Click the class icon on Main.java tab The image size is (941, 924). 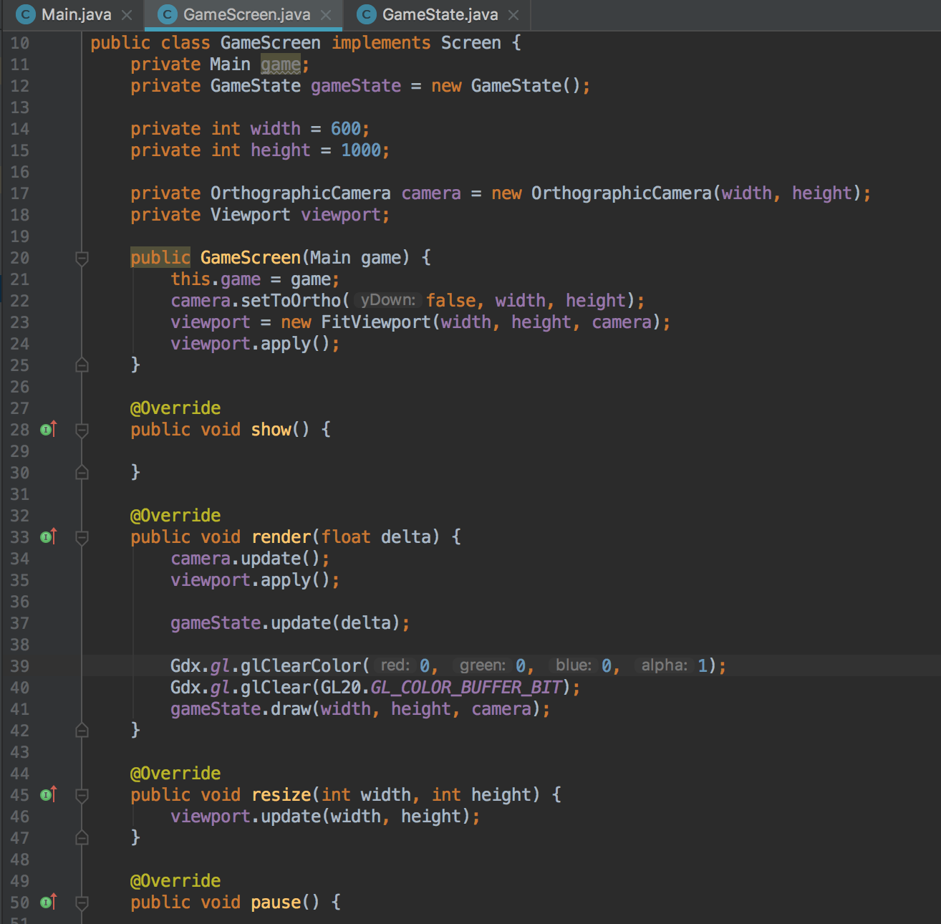tap(26, 14)
